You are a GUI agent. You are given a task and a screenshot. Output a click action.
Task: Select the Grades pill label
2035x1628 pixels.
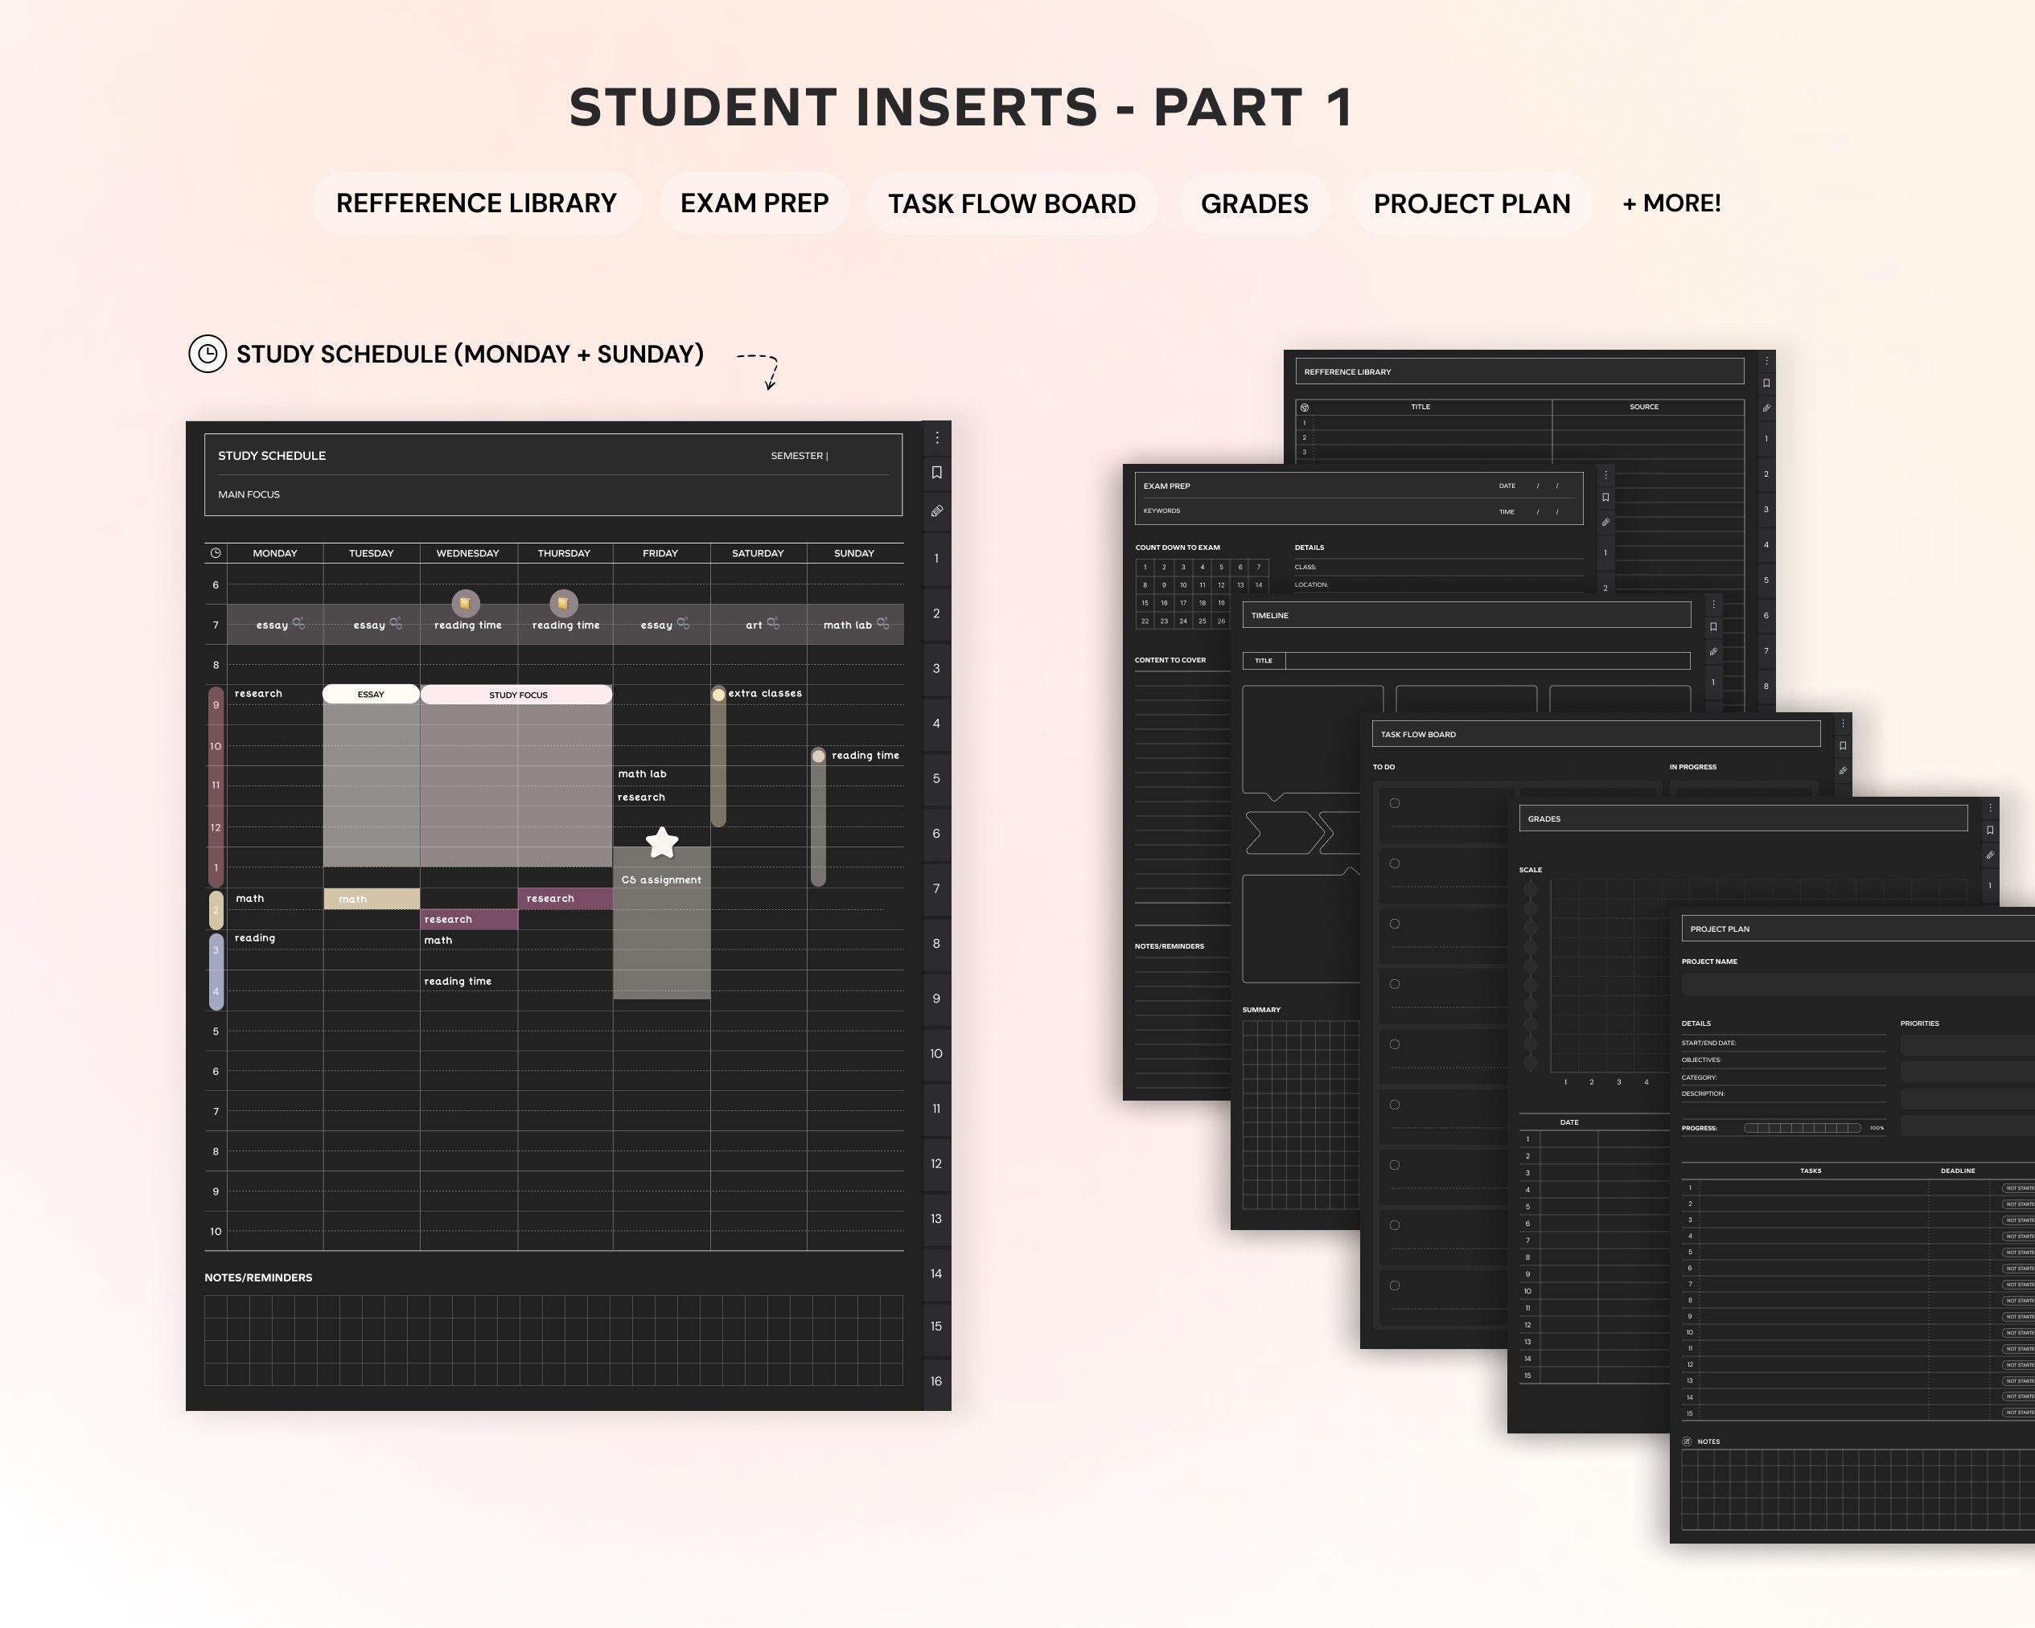coord(1255,203)
